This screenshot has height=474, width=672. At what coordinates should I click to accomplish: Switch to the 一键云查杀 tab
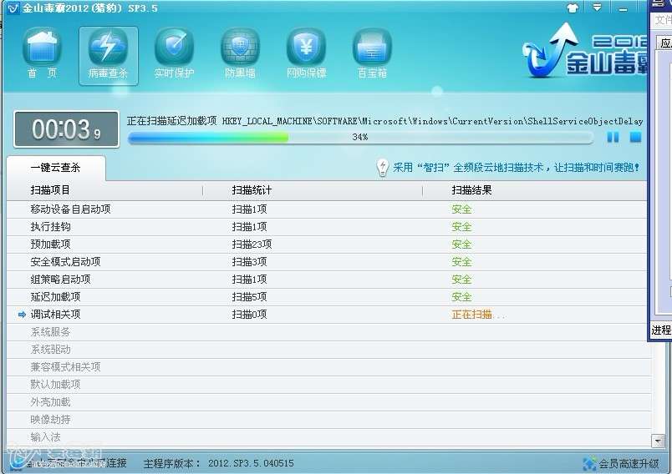(x=55, y=168)
